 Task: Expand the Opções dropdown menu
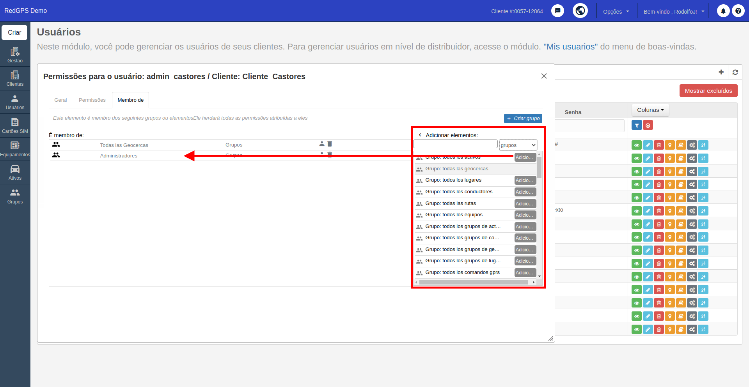click(616, 11)
